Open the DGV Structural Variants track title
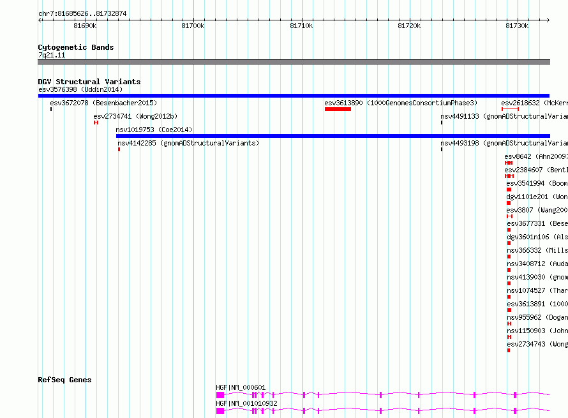The height and width of the screenshot is (418, 568). click(89, 82)
